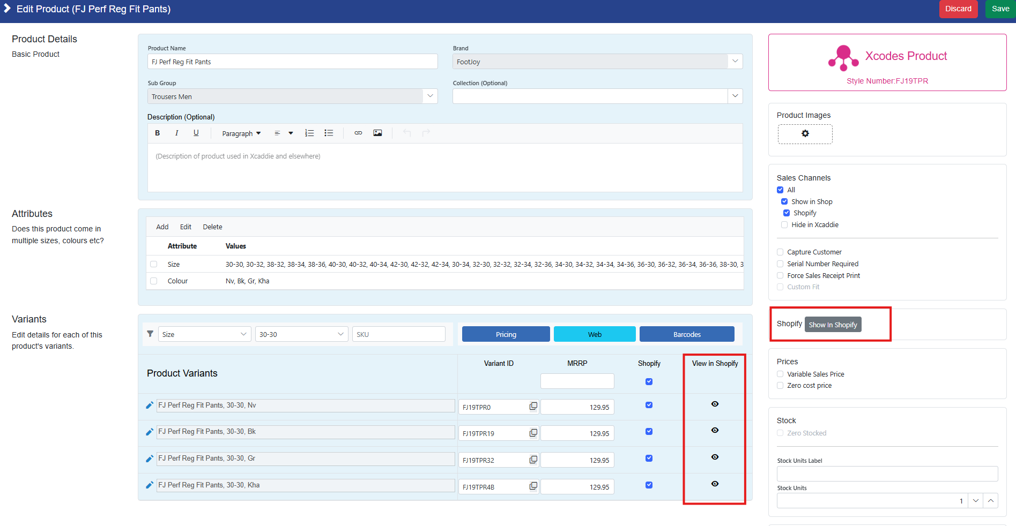The height and width of the screenshot is (526, 1016).
Task: Enable the Hide in Xcaddie checkbox
Action: 784,225
